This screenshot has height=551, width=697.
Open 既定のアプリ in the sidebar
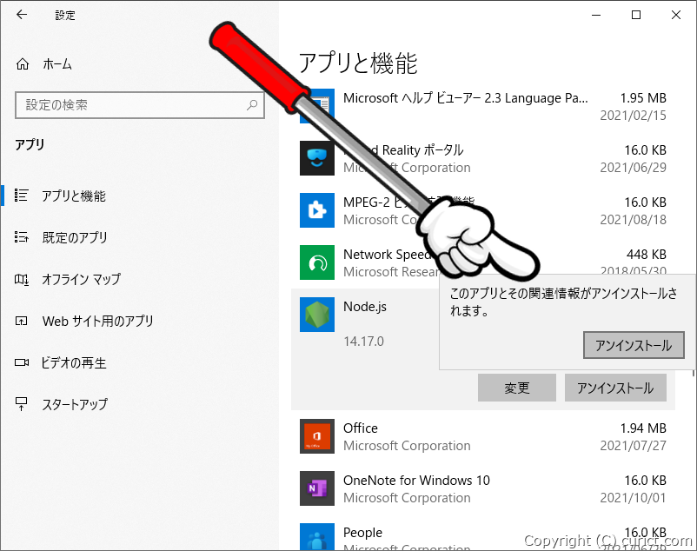coord(75,237)
